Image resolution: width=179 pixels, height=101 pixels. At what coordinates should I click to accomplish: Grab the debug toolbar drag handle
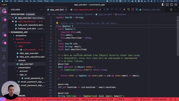click(104, 10)
